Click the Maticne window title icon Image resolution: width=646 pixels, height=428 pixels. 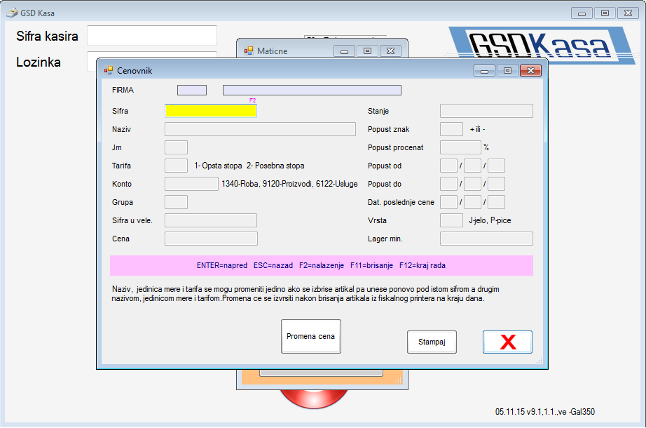pos(248,51)
